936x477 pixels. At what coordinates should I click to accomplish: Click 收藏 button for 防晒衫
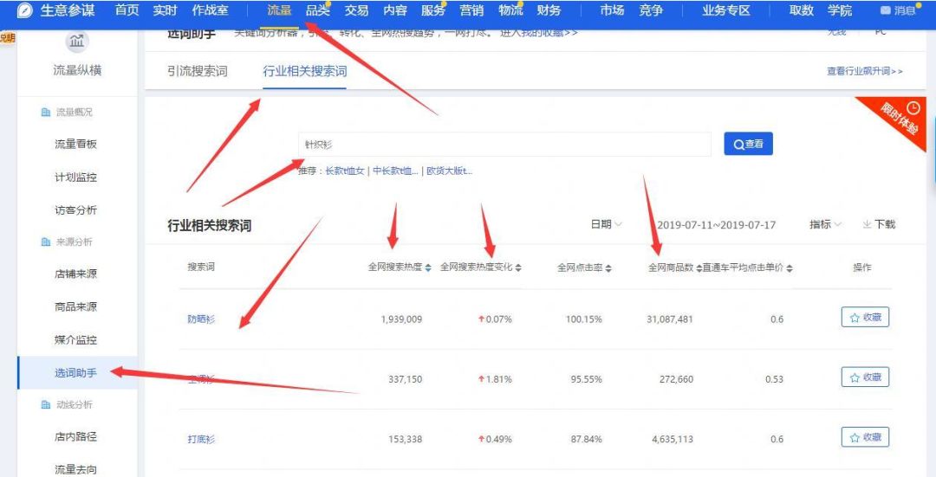pyautogui.click(x=866, y=318)
